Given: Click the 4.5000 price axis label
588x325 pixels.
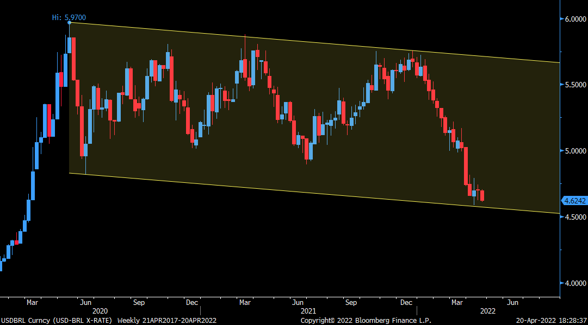Looking at the screenshot, I should tap(575, 217).
